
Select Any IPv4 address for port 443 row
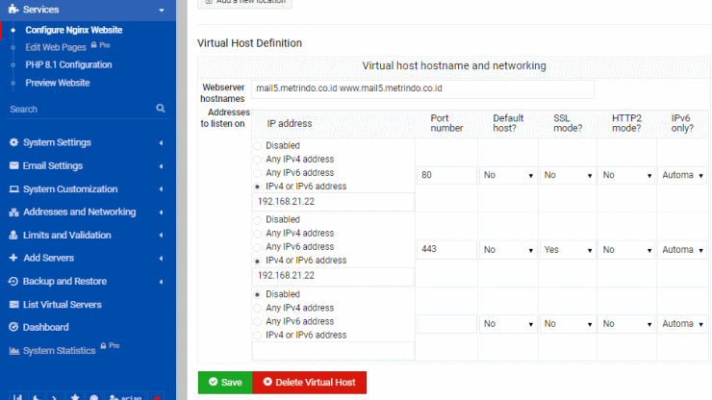pyautogui.click(x=258, y=234)
